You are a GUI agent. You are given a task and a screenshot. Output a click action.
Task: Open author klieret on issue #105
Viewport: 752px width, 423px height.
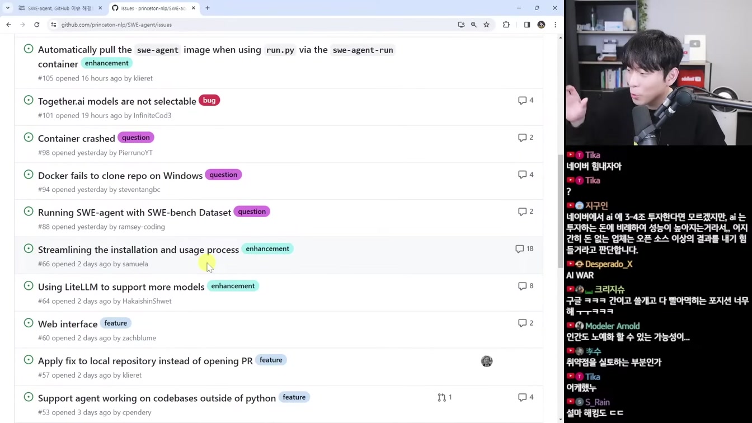coord(143,78)
